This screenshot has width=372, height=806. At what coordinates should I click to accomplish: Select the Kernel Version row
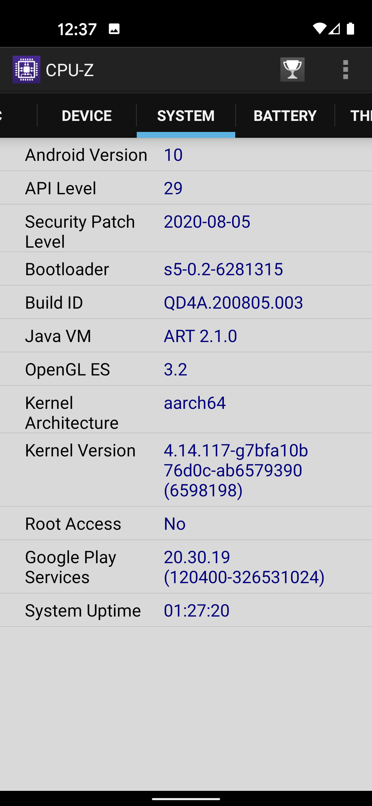(186, 470)
